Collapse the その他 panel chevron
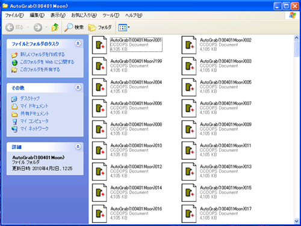The width and height of the screenshot is (301, 226). coord(78,87)
